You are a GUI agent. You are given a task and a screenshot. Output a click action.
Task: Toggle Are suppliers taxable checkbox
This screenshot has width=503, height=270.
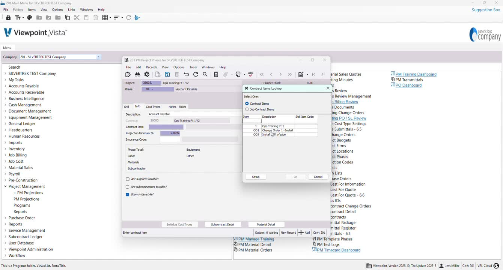coord(128,179)
